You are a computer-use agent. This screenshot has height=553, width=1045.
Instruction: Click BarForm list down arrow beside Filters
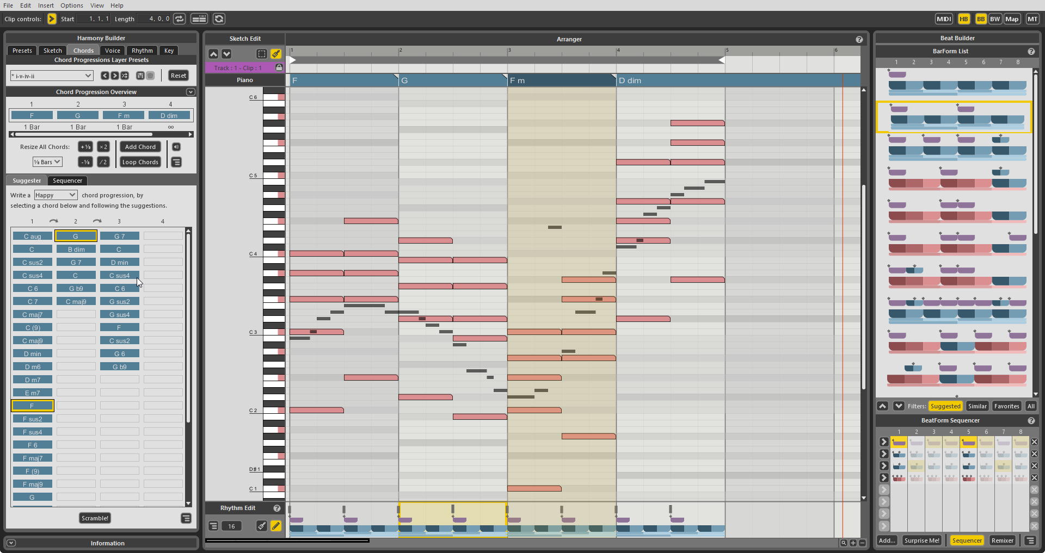pos(899,406)
